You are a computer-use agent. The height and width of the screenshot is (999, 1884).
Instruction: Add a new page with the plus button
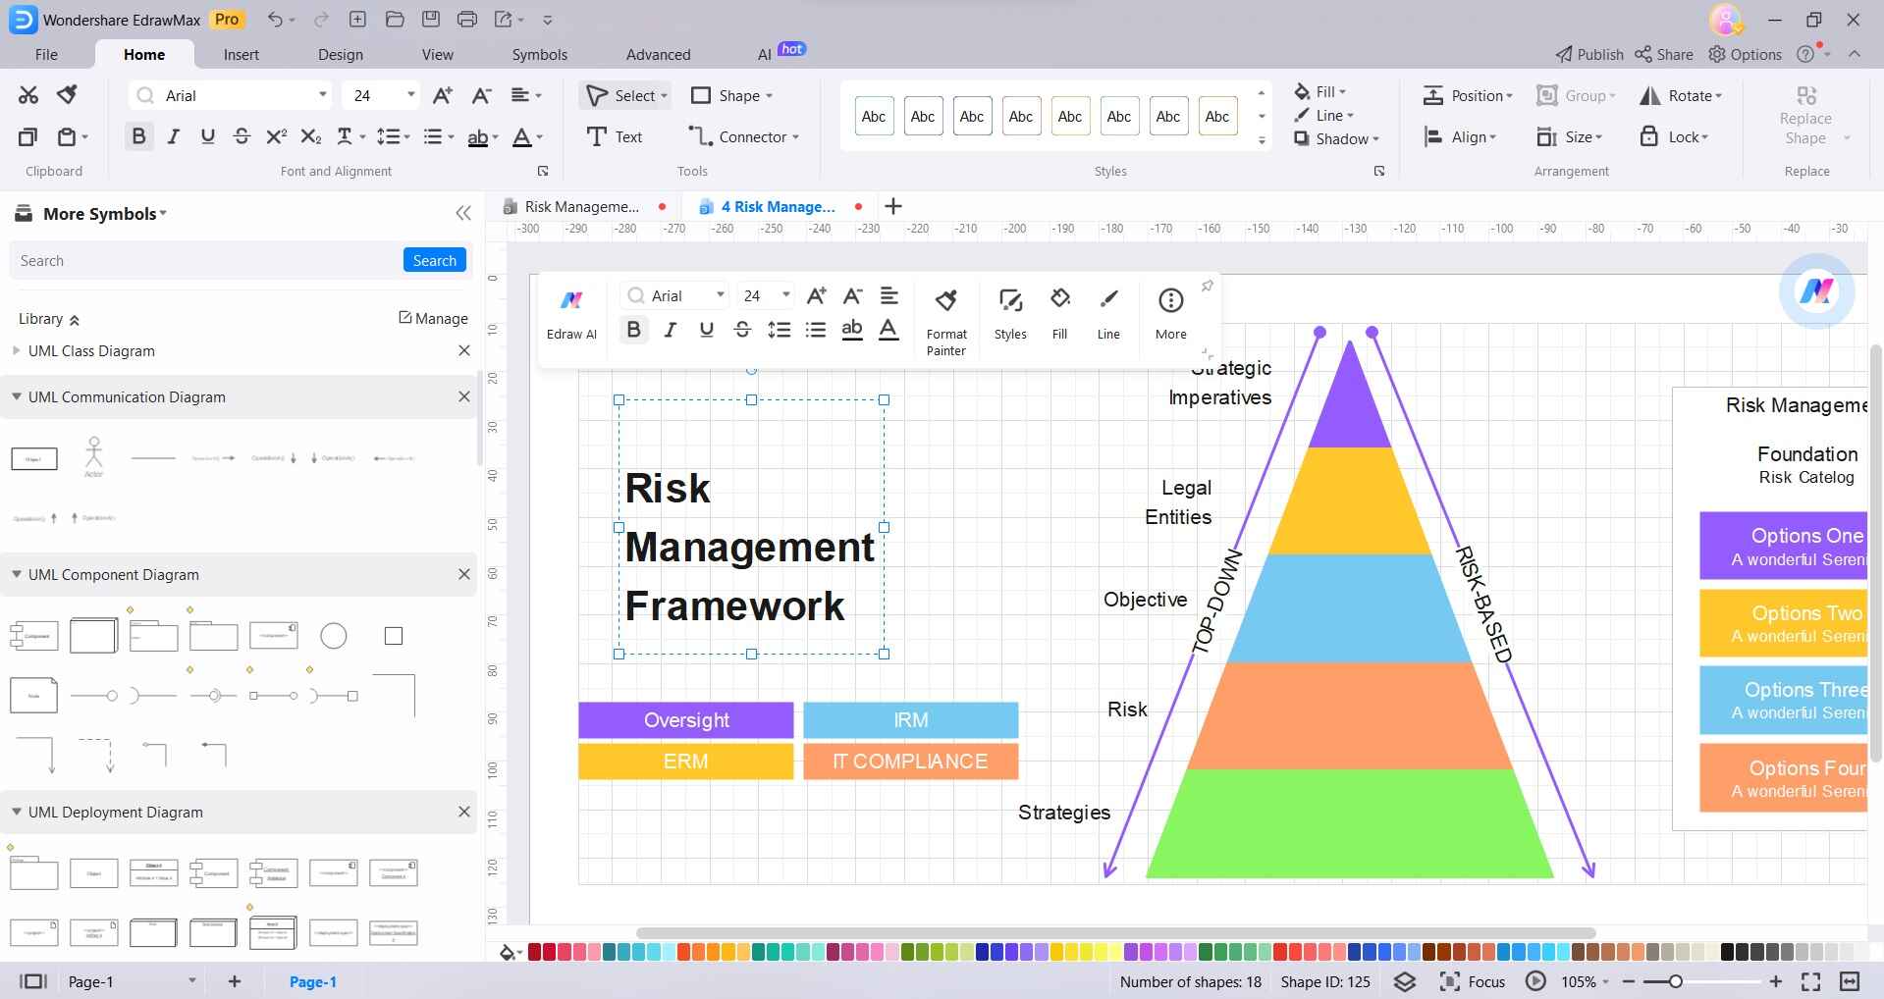(235, 981)
